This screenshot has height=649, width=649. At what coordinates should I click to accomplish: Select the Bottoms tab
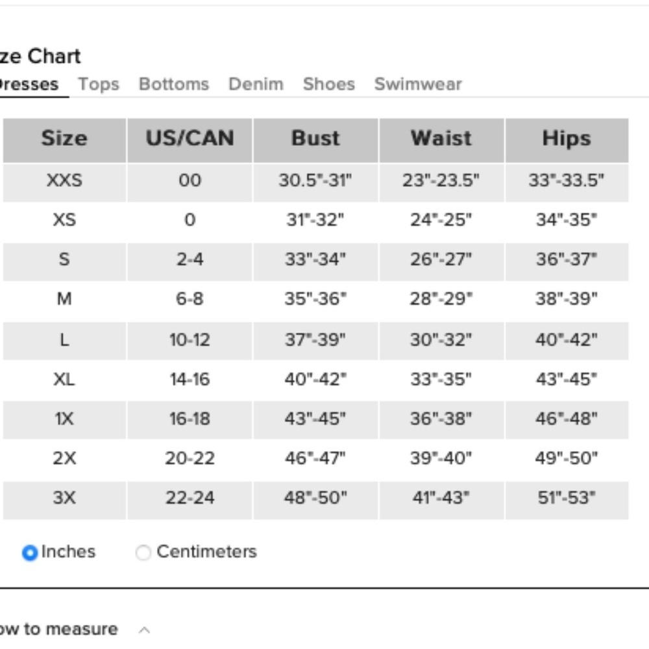pos(174,84)
